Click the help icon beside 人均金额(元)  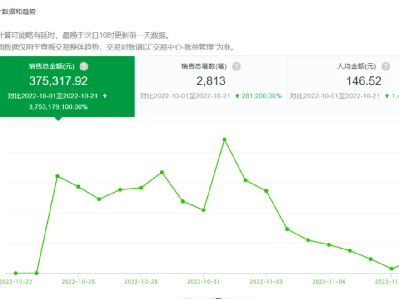tap(385, 67)
